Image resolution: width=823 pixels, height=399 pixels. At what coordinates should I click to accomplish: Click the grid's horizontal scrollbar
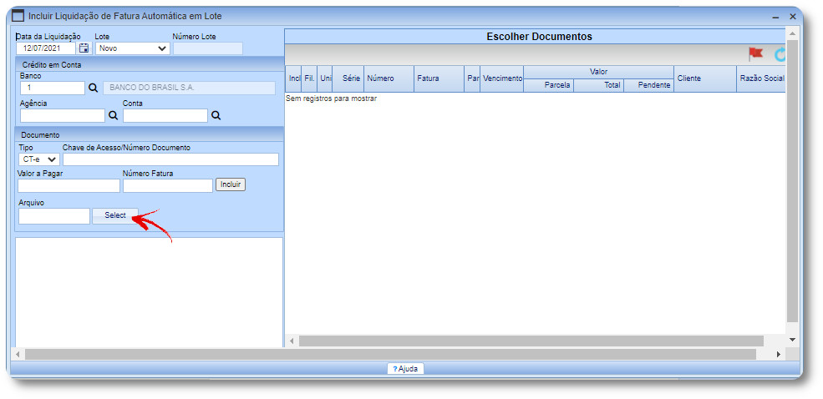(531, 341)
